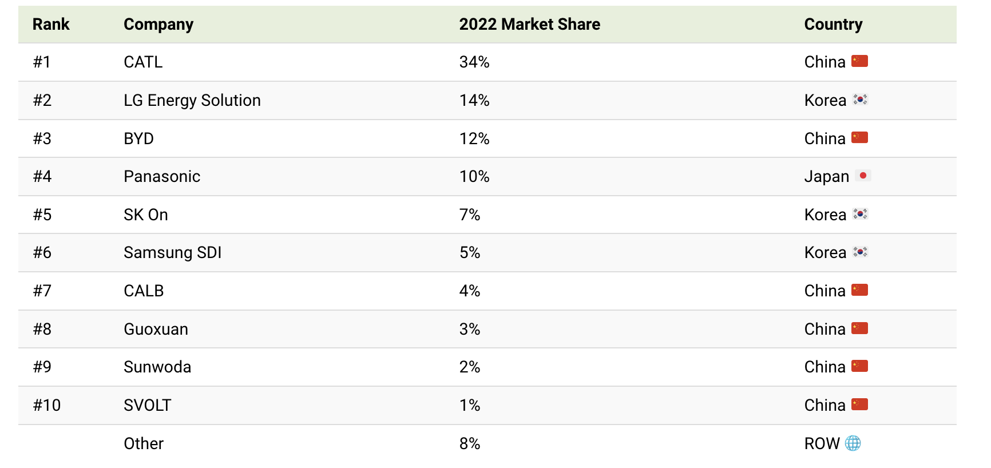
Task: Click the Japan flag in the Panasonic row
Action: tap(863, 176)
